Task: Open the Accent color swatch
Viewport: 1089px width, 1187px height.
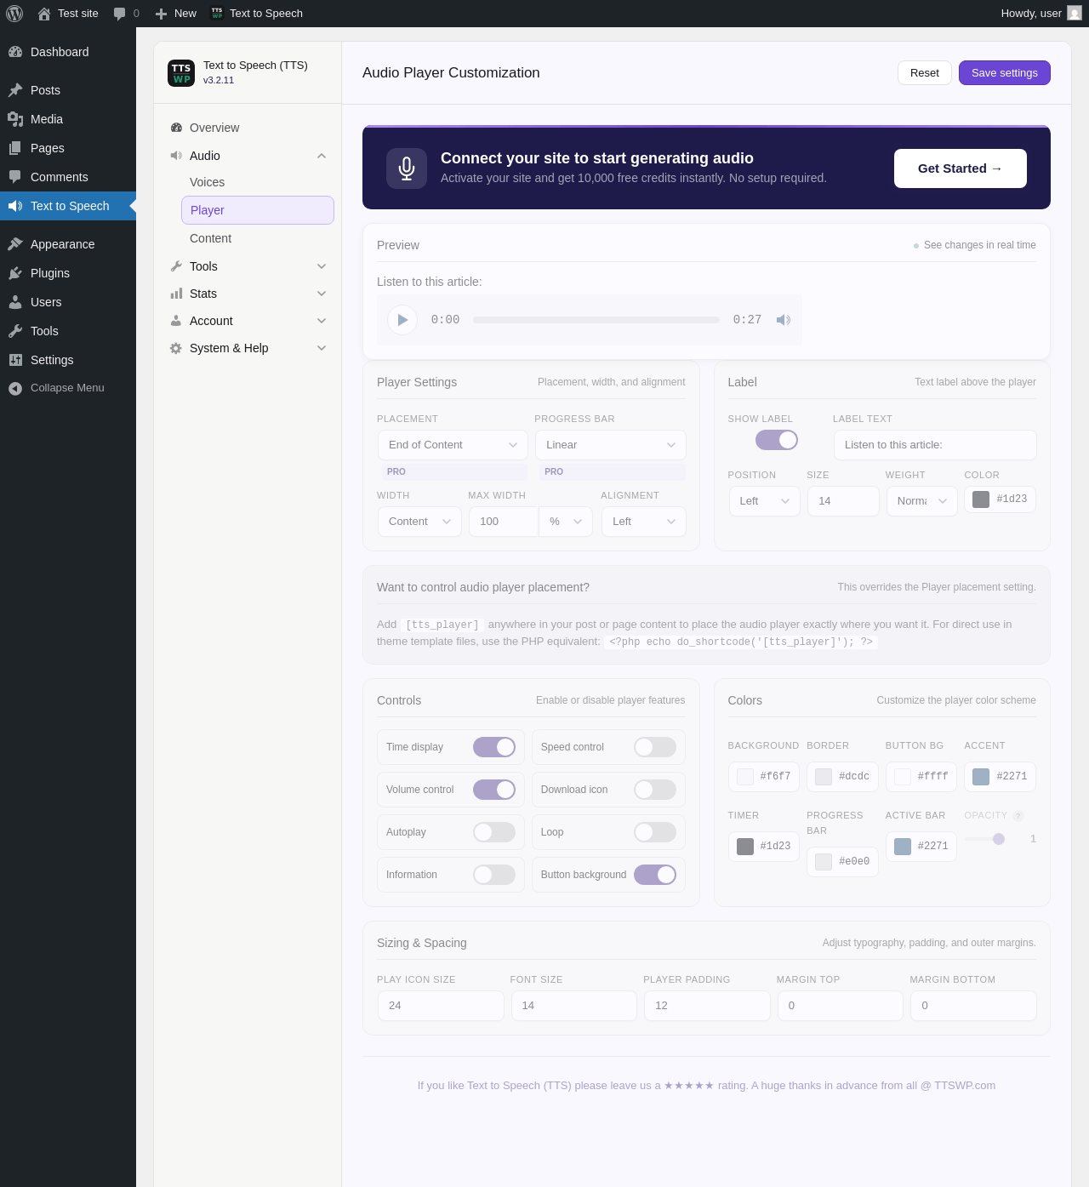Action: [x=981, y=777]
